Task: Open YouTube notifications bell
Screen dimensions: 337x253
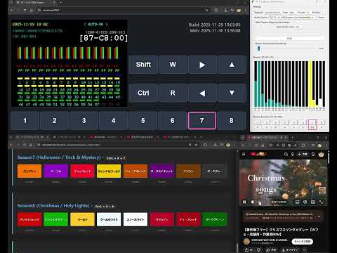Action: click(313, 154)
